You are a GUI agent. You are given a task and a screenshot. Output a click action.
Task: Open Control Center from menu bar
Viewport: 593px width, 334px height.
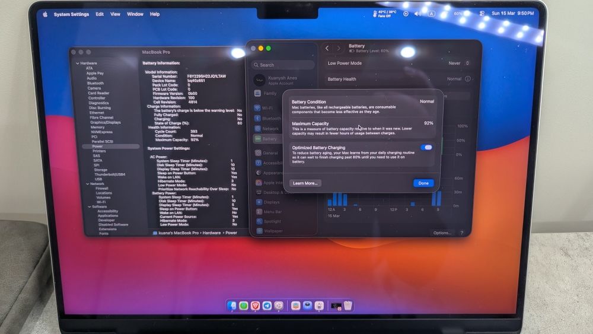click(482, 13)
